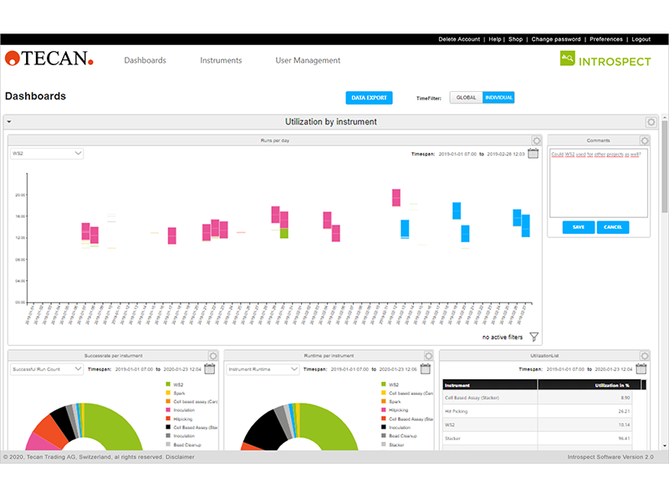
Task: Switch time filter to Individual
Action: point(498,98)
